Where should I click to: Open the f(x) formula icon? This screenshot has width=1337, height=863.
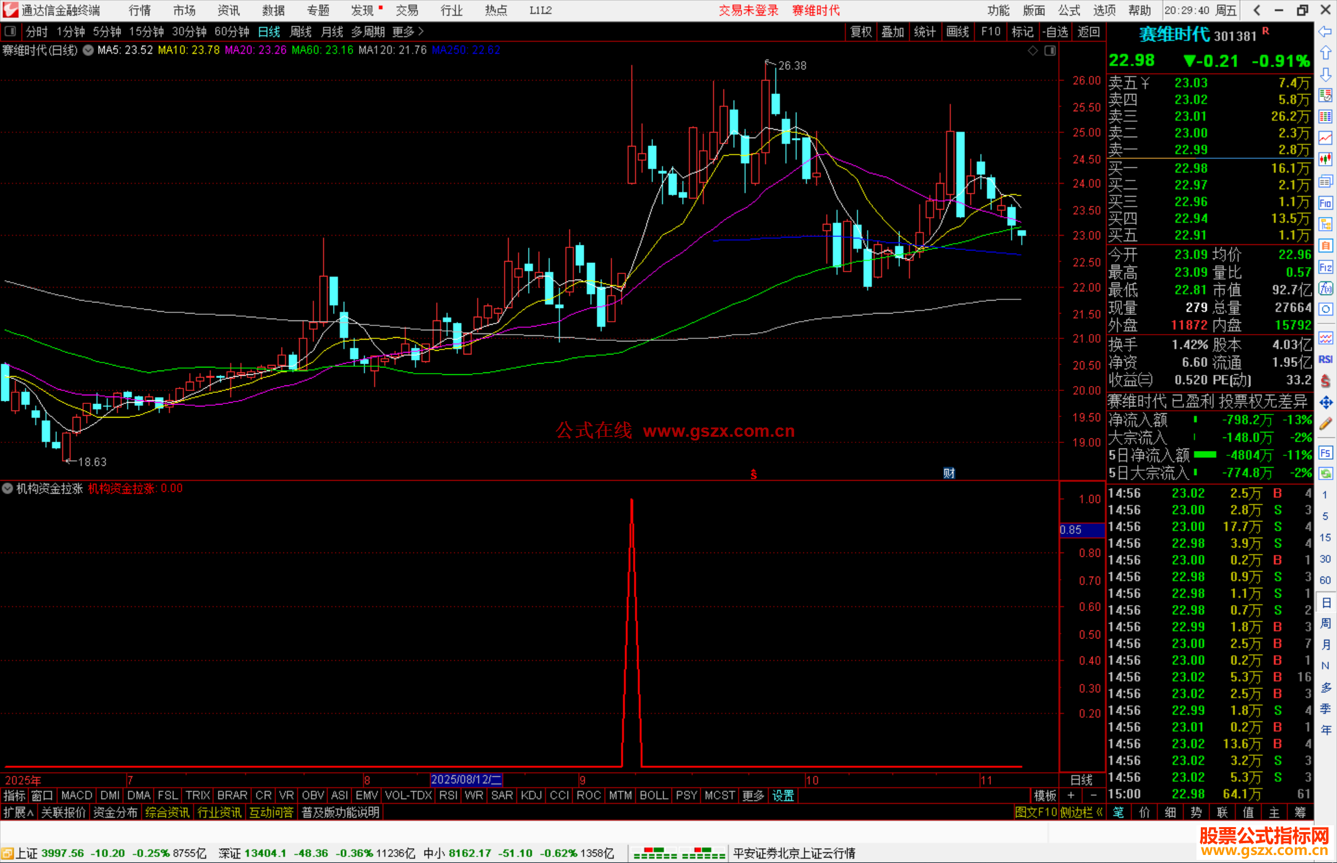1325,288
